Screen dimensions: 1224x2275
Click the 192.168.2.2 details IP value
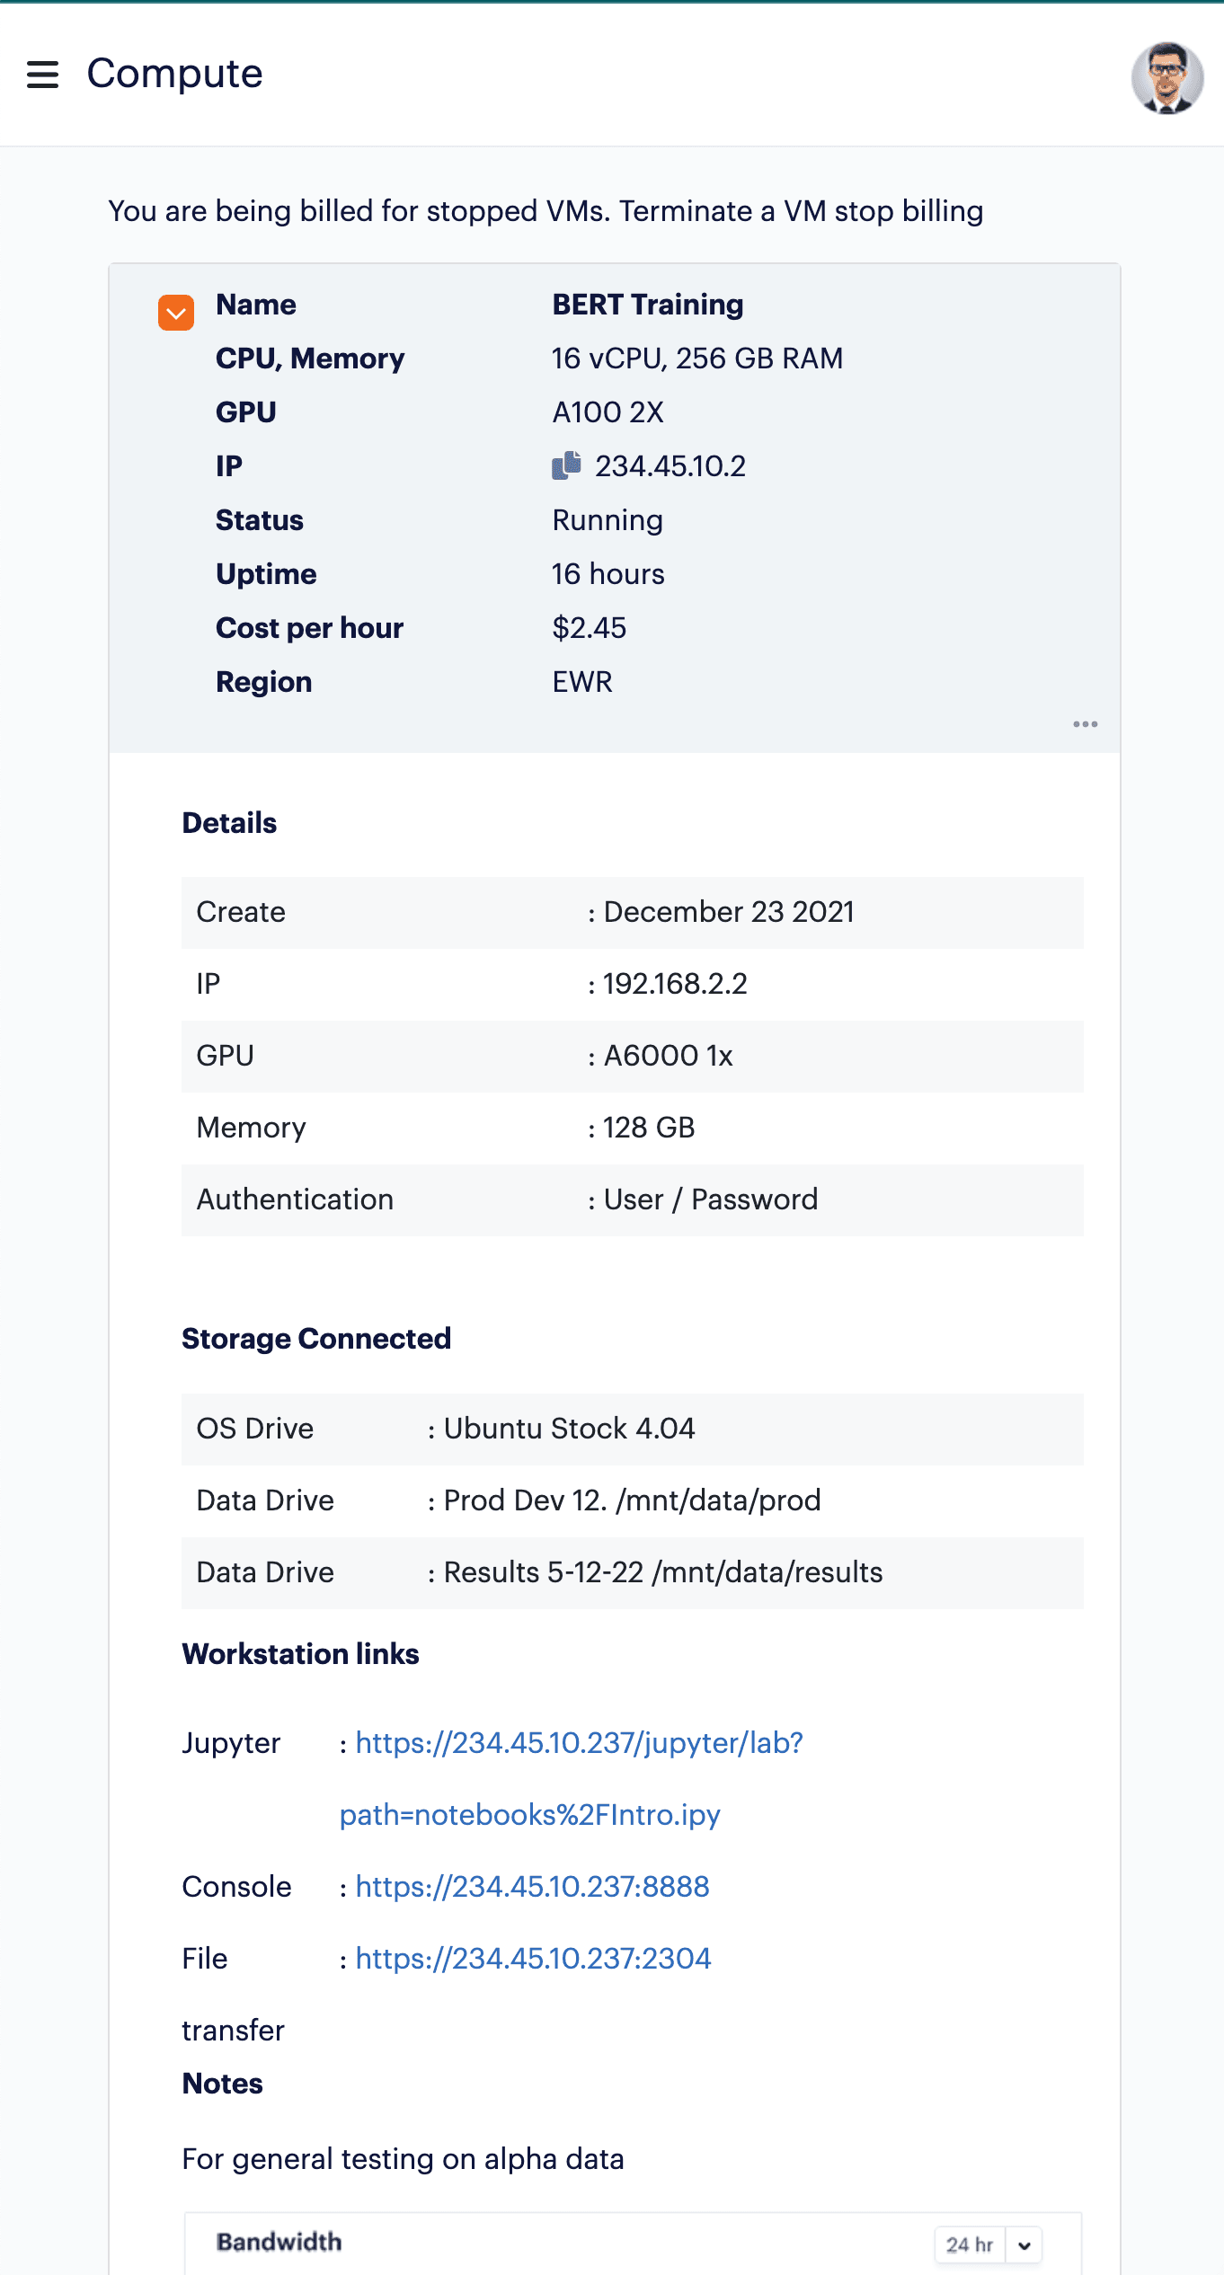coord(674,984)
